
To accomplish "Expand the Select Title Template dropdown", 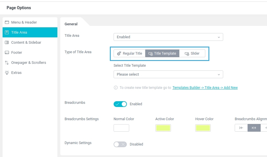I will point(168,74).
